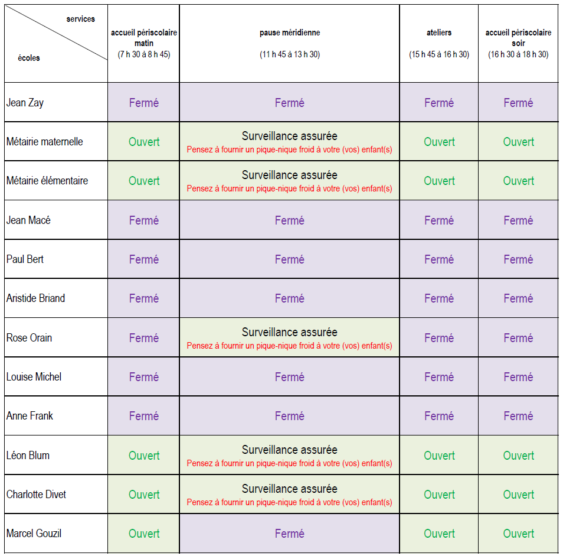Click the 'accueil périscolaire matin' header
The width and height of the screenshot is (563, 559).
(143, 44)
